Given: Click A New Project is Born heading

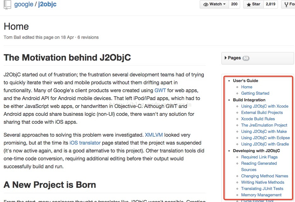Looking at the screenshot, I should coord(50,185).
